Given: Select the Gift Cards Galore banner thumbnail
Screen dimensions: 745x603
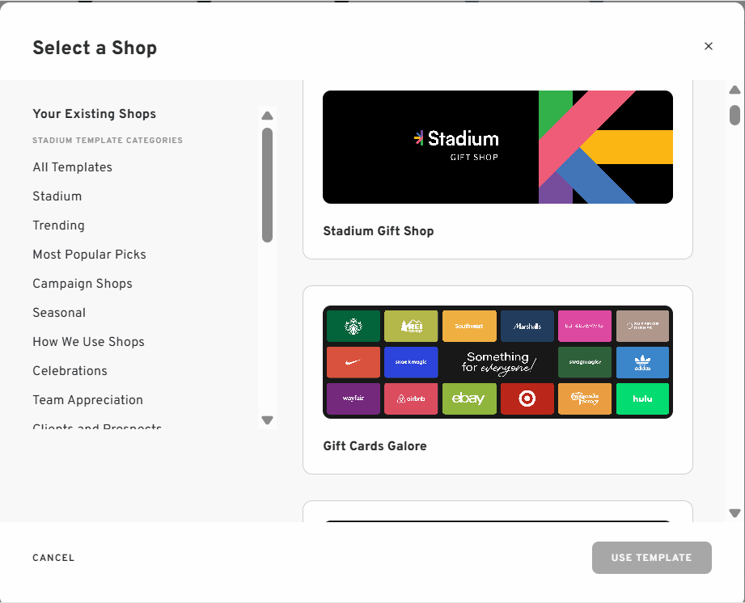Looking at the screenshot, I should (x=497, y=362).
